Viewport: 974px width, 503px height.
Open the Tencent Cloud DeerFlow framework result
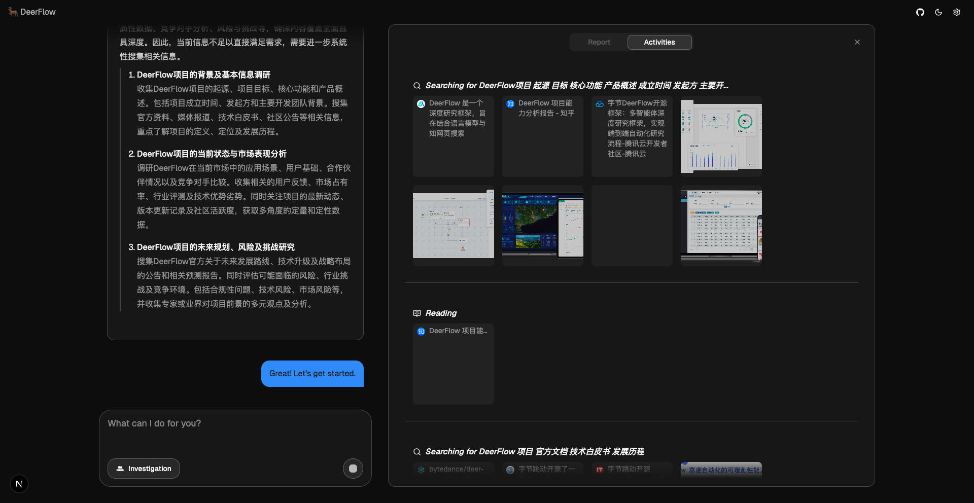[632, 136]
